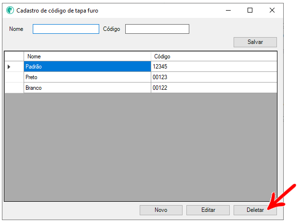Viewport: 302px width, 222px height.
Task: Click the Editar button
Action: tap(208, 210)
